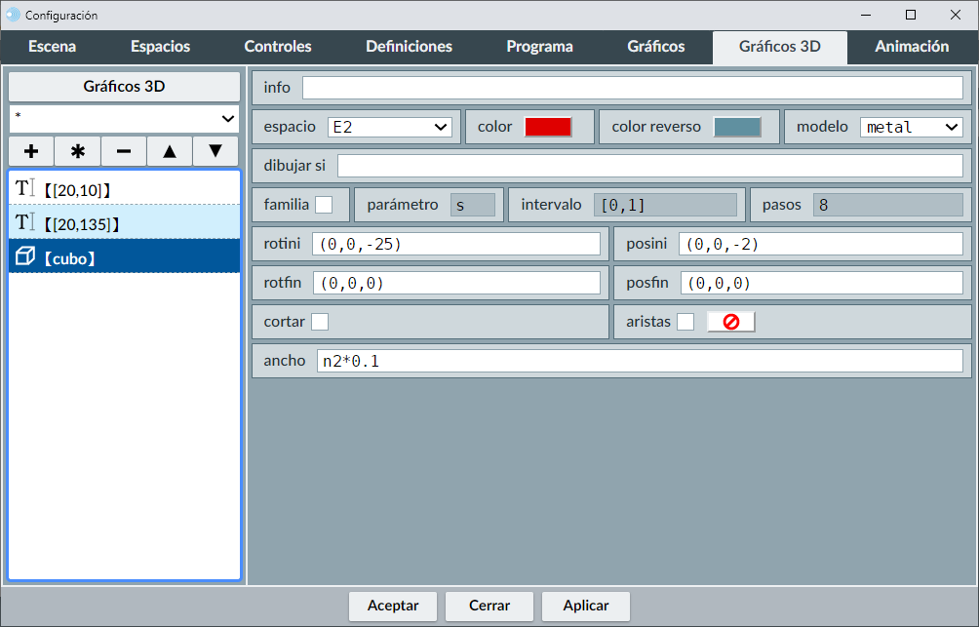This screenshot has height=627, width=979.
Task: Move selected graphic up with arrow
Action: [170, 151]
